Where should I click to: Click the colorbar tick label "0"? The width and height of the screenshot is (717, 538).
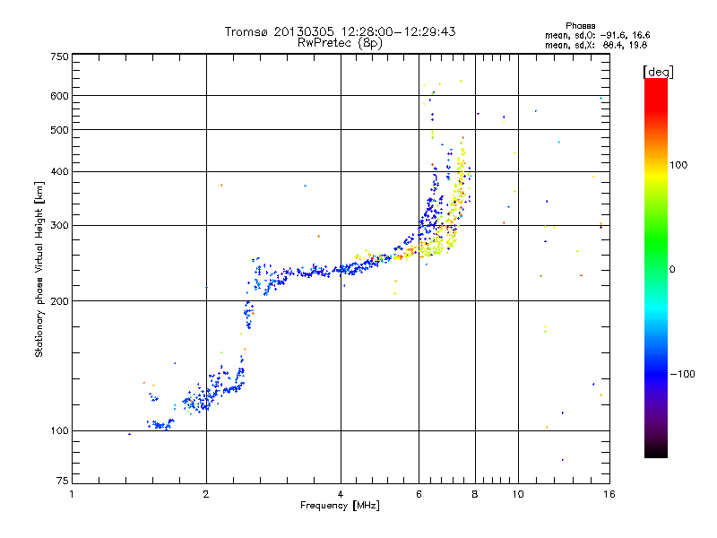click(672, 270)
